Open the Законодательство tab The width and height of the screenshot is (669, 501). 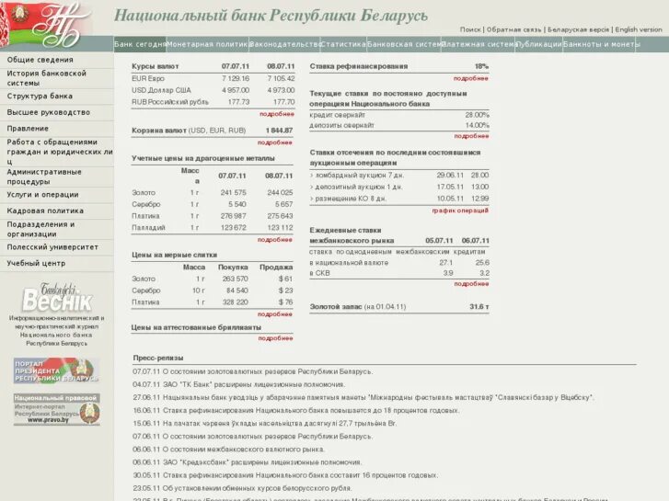284,44
